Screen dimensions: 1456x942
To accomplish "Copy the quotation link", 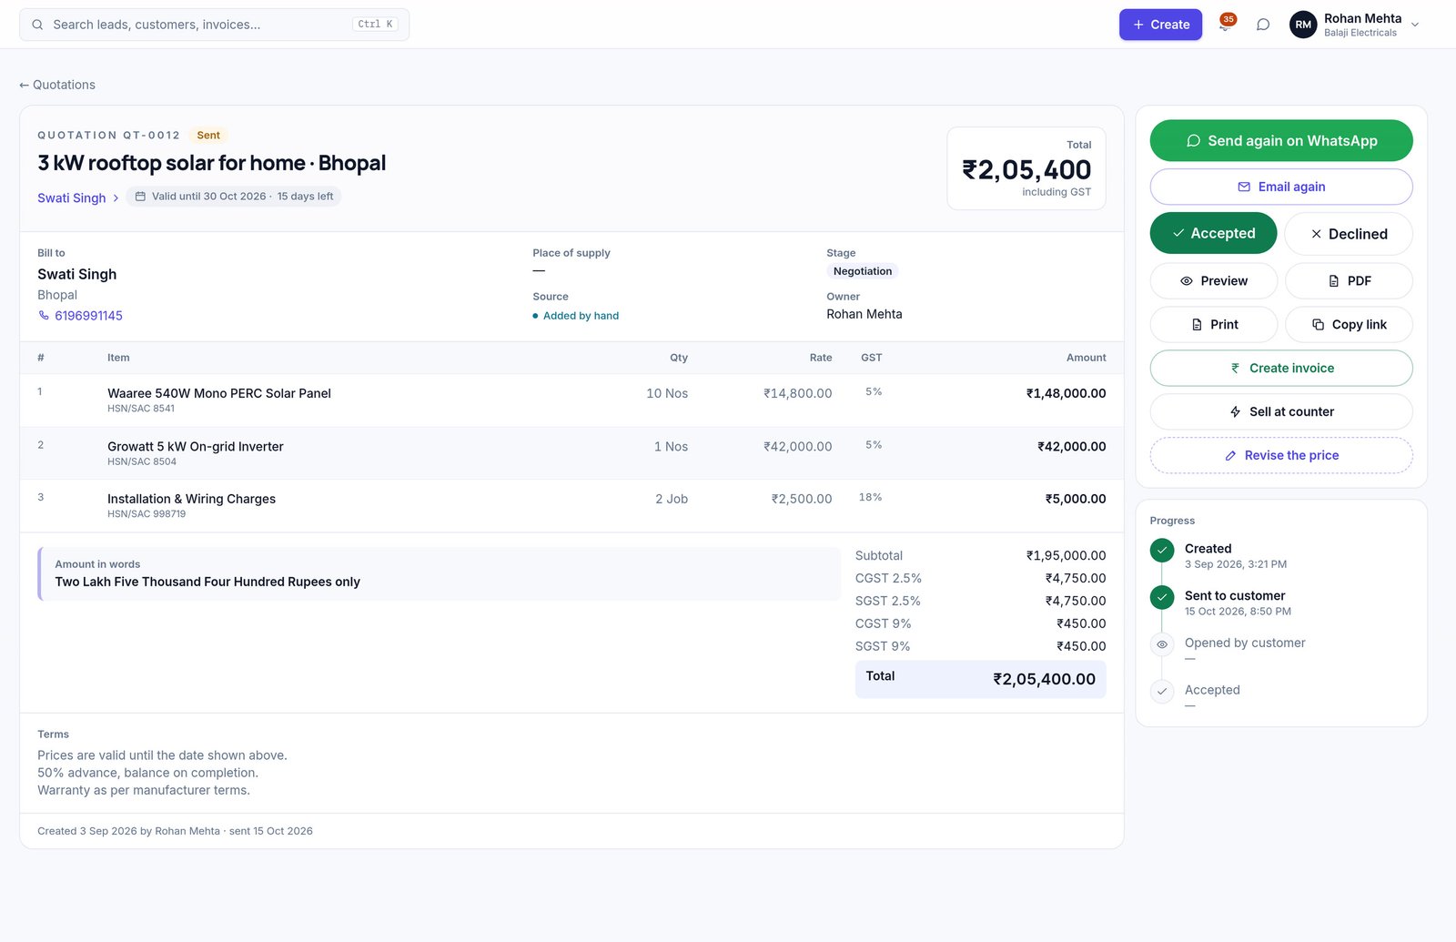I will tap(1349, 325).
